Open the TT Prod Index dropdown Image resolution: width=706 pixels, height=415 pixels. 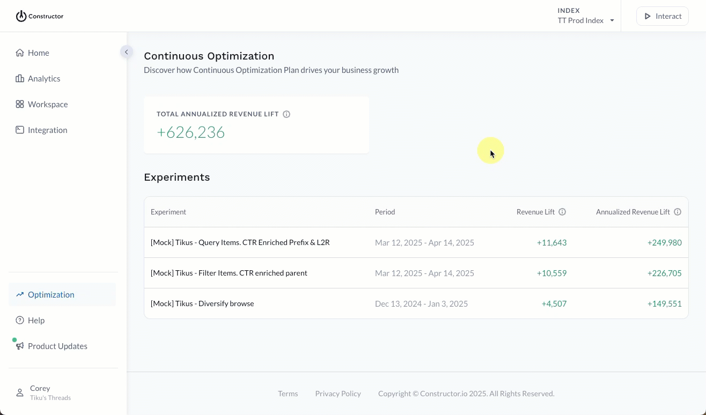(586, 20)
